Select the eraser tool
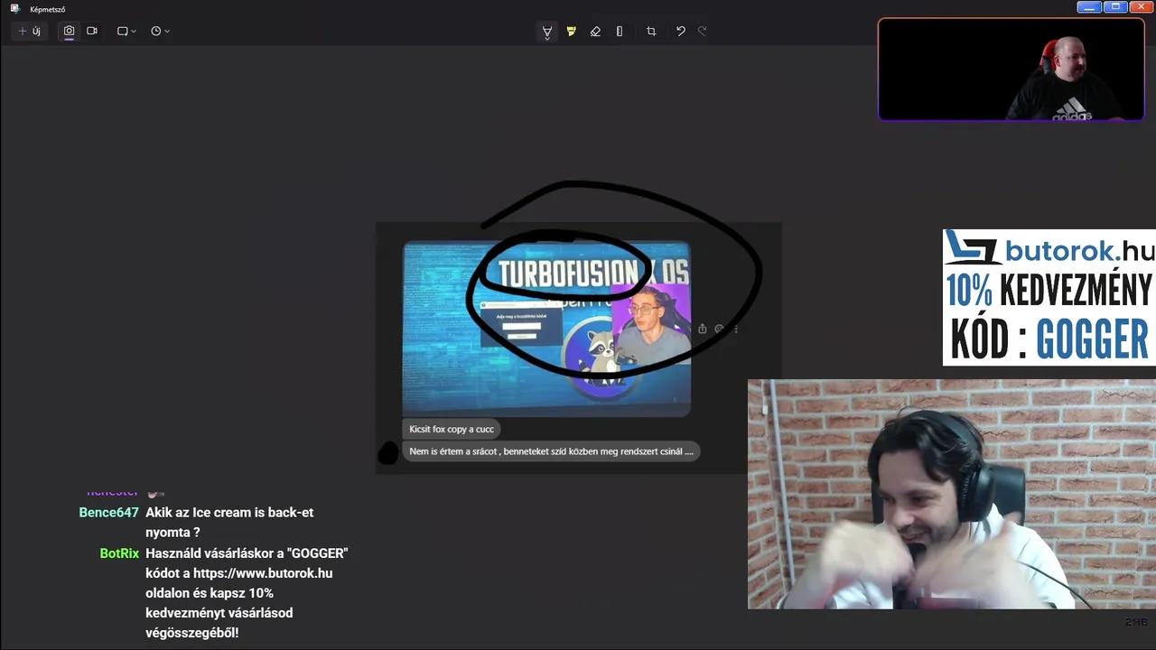Viewport: 1156px width, 650px height. pos(595,31)
